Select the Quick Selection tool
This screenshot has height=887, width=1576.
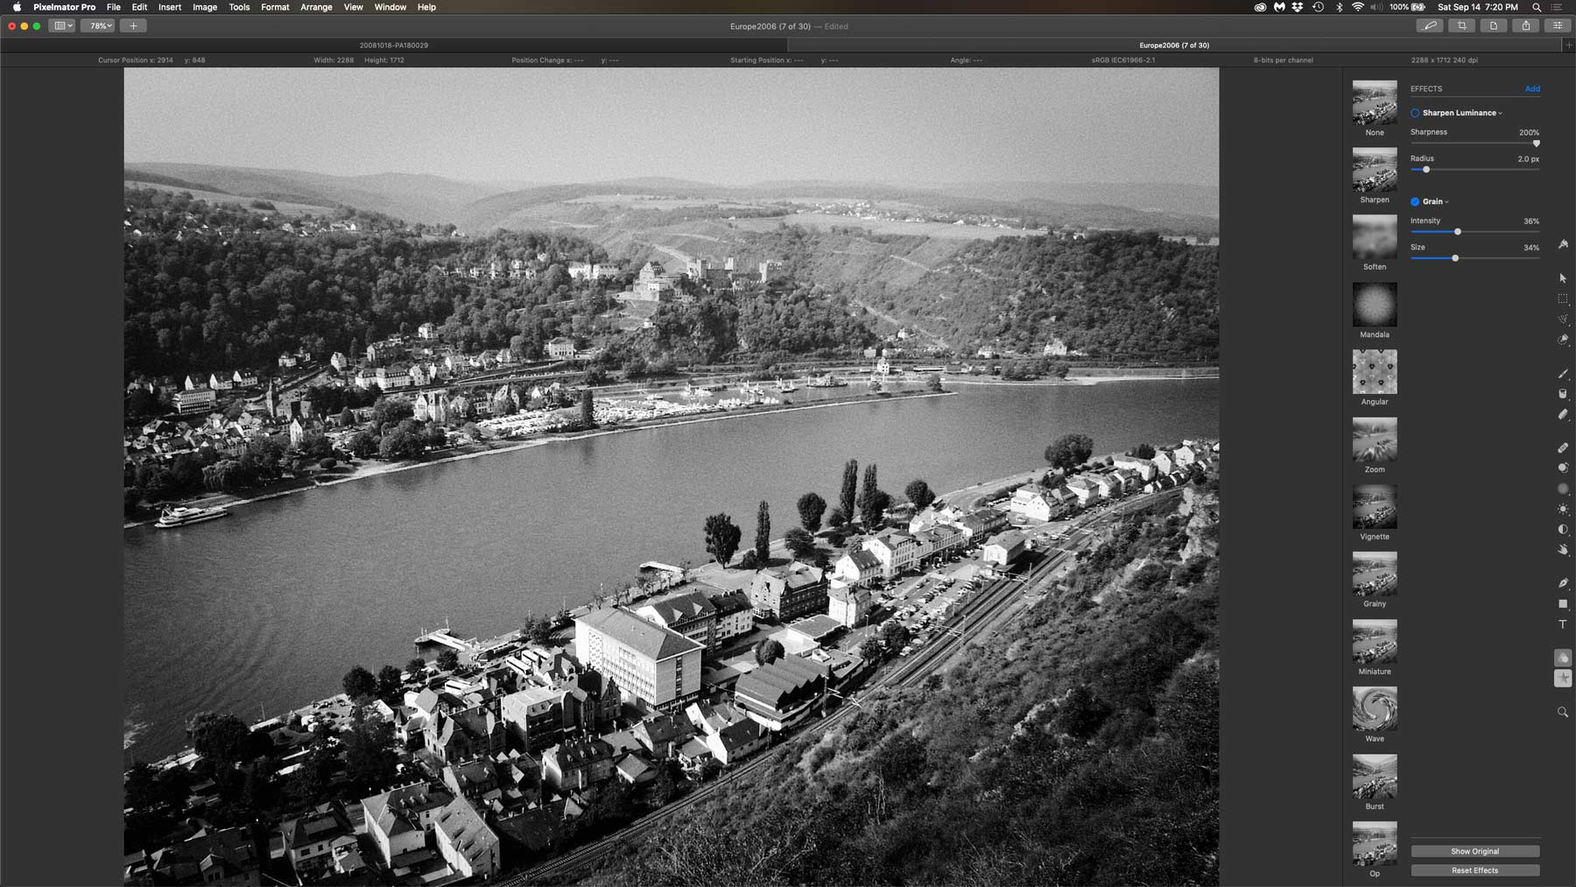click(x=1563, y=340)
